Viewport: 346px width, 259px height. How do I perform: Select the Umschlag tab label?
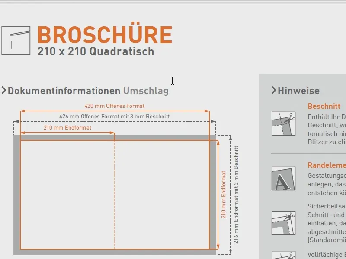(x=146, y=91)
